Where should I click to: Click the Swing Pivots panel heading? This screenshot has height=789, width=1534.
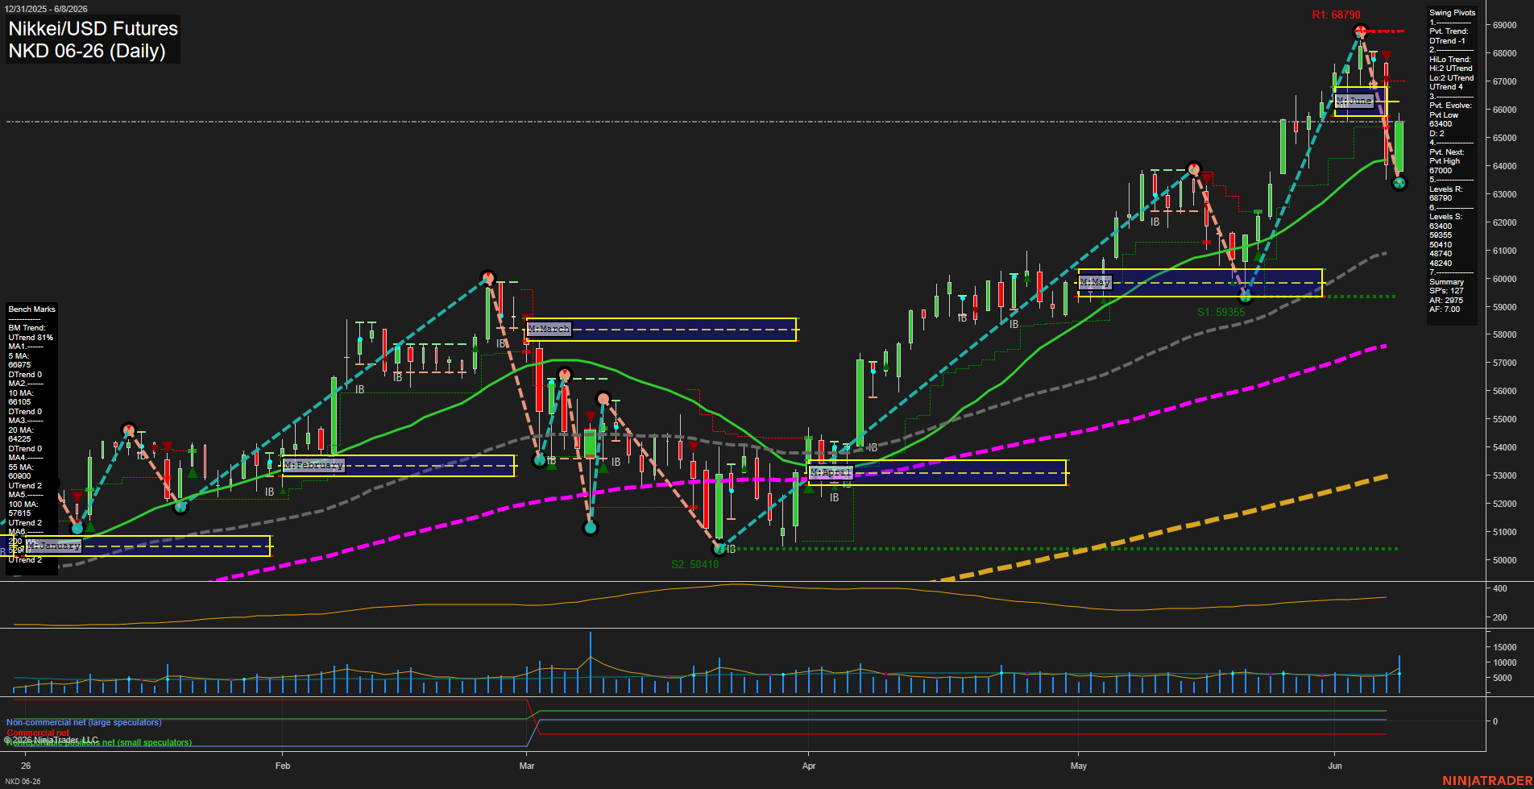pos(1453,13)
